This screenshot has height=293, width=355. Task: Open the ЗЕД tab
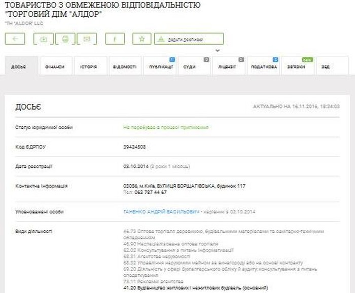click(332, 65)
